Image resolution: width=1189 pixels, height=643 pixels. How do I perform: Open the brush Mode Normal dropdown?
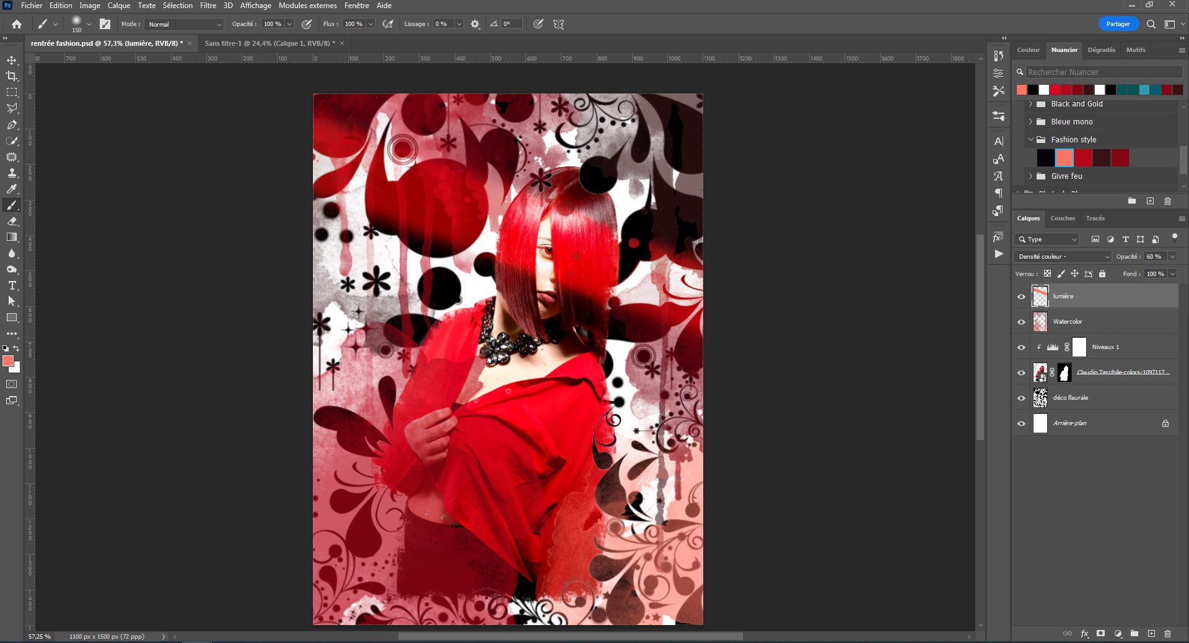(x=184, y=24)
